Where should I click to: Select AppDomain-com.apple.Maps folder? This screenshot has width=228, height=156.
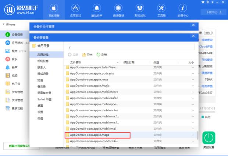point(131,135)
